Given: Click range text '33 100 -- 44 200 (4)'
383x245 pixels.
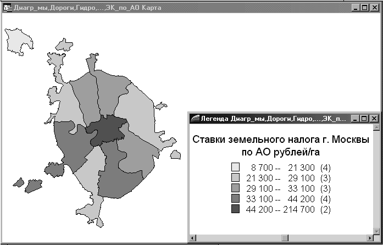Looking at the screenshot, I should tap(288, 199).
